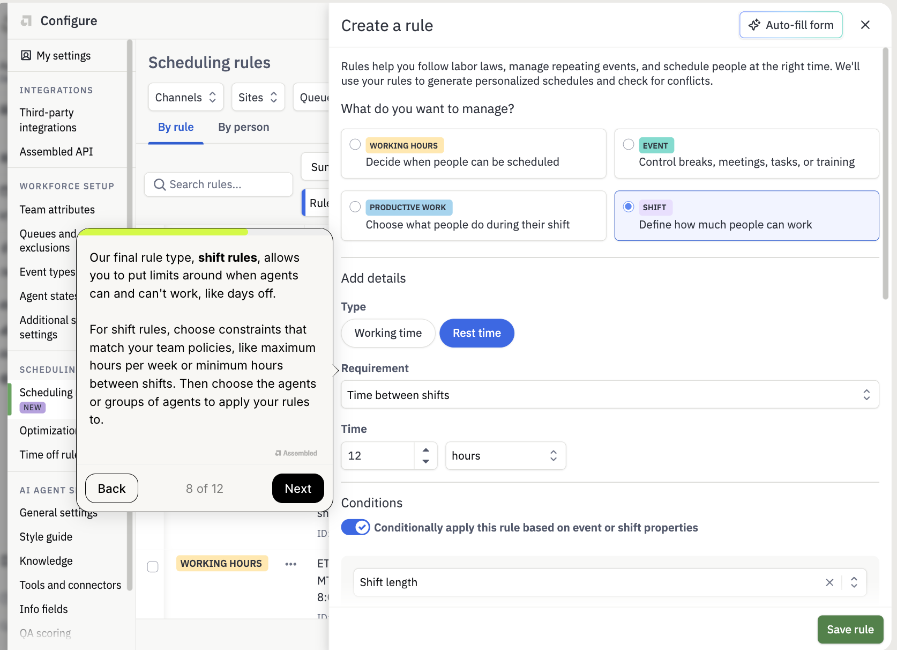This screenshot has height=650, width=897.
Task: Disable the conditionally apply rule toggle
Action: (x=355, y=528)
